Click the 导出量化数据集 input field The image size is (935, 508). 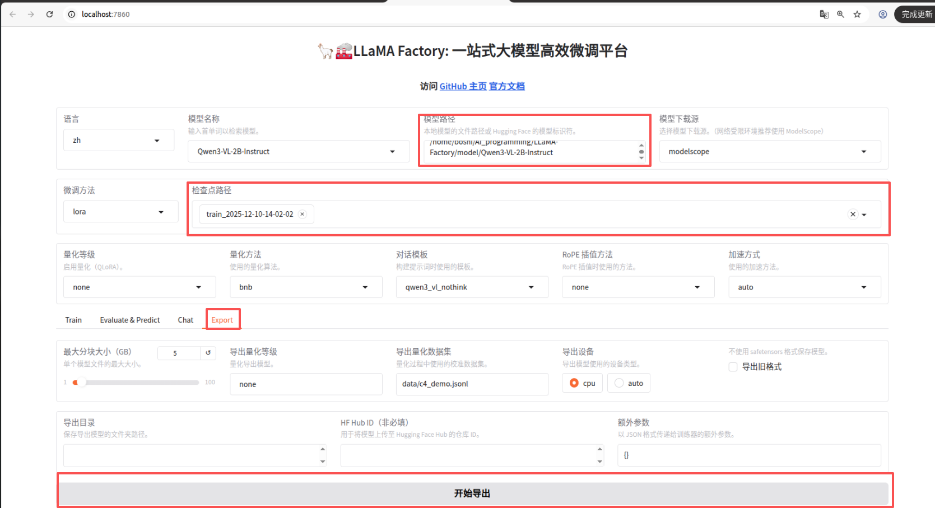472,384
